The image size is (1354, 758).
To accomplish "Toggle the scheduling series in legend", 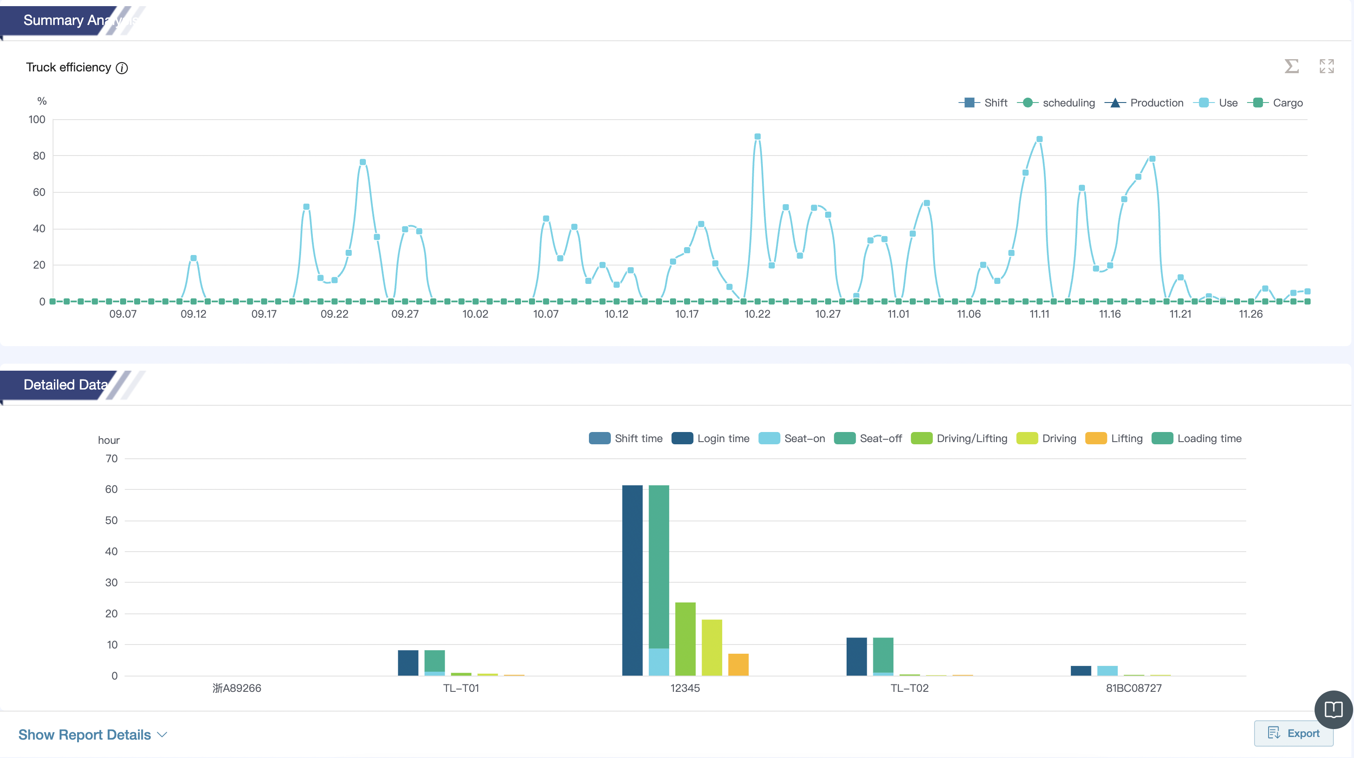I will [x=1056, y=103].
